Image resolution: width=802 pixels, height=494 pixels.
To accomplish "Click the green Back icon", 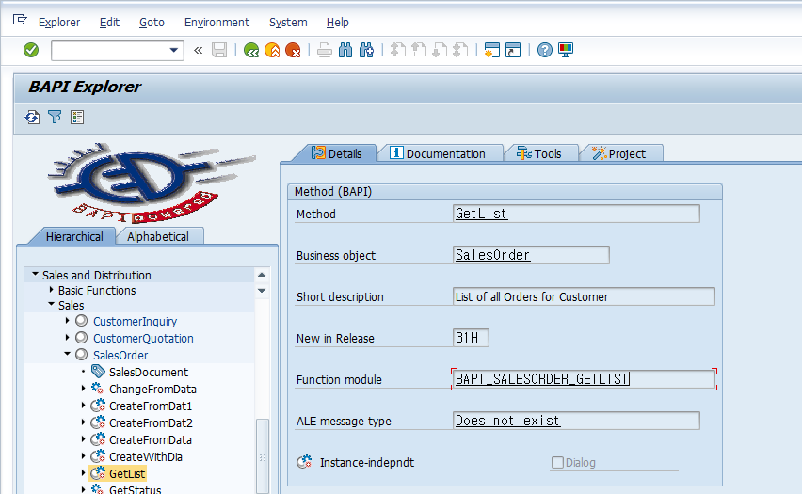I will tap(251, 50).
